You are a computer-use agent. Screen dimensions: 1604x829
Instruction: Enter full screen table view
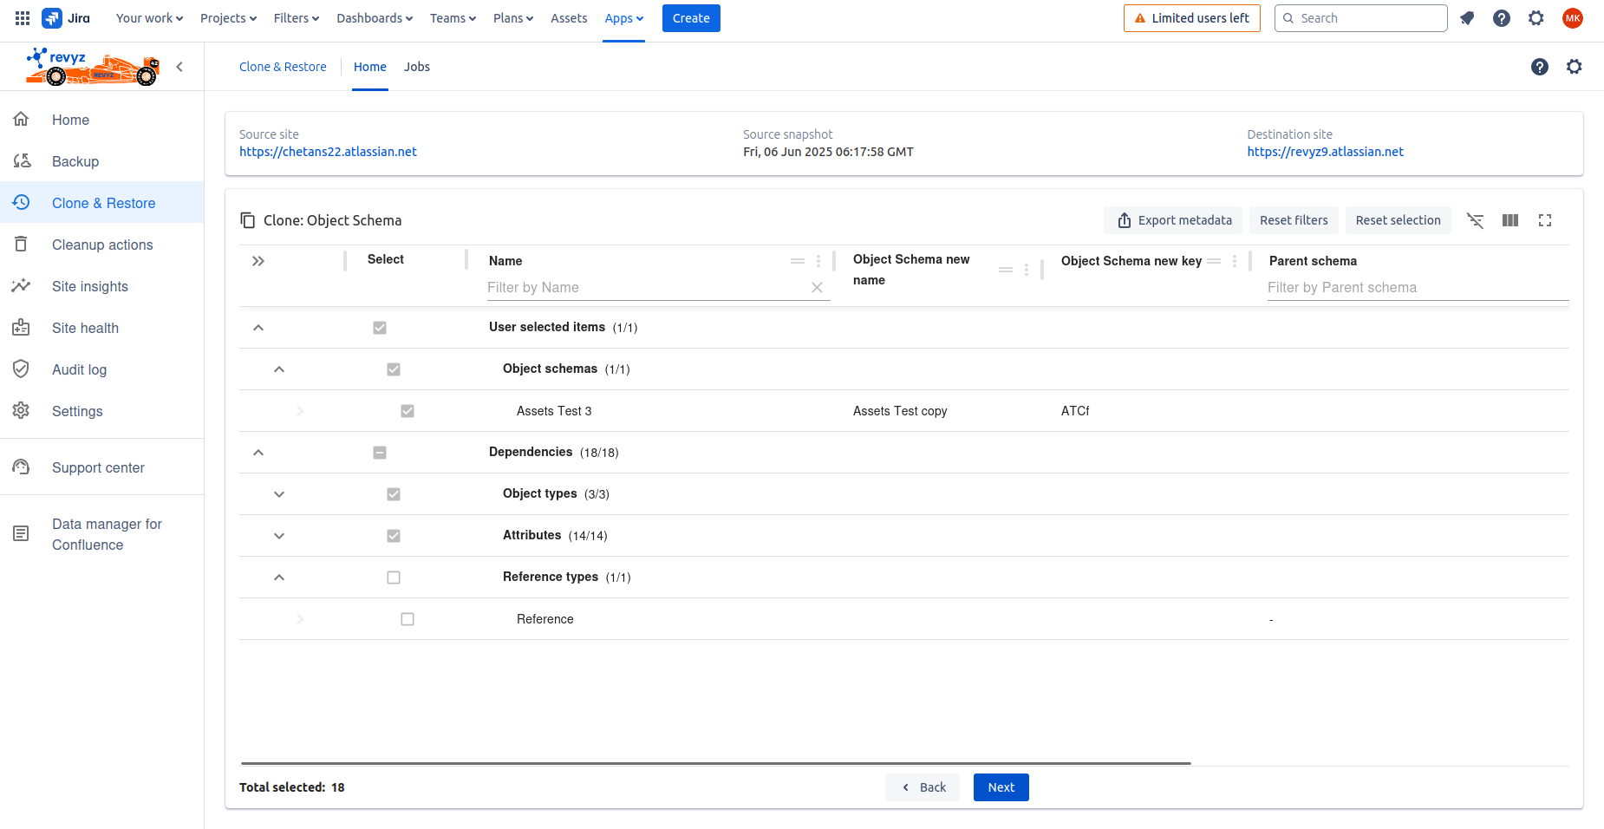tap(1544, 220)
